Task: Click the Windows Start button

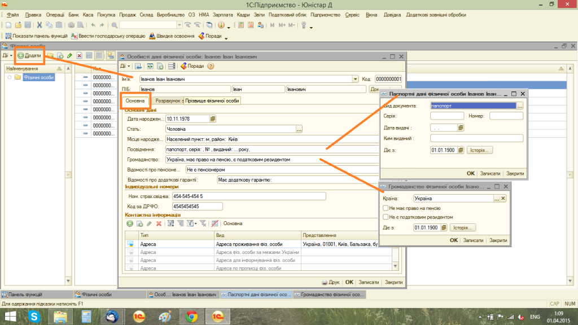Action: pyautogui.click(x=10, y=317)
